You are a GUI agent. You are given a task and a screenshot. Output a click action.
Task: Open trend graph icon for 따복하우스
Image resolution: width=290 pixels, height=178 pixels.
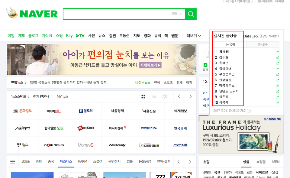coord(277,86)
